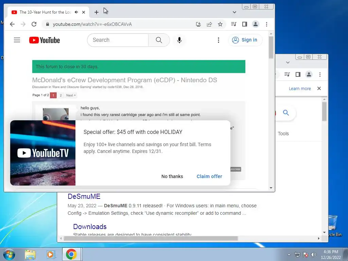Viewport: 348px width, 261px height.
Task: Expand the tab search chevron in front window
Action: point(234,12)
